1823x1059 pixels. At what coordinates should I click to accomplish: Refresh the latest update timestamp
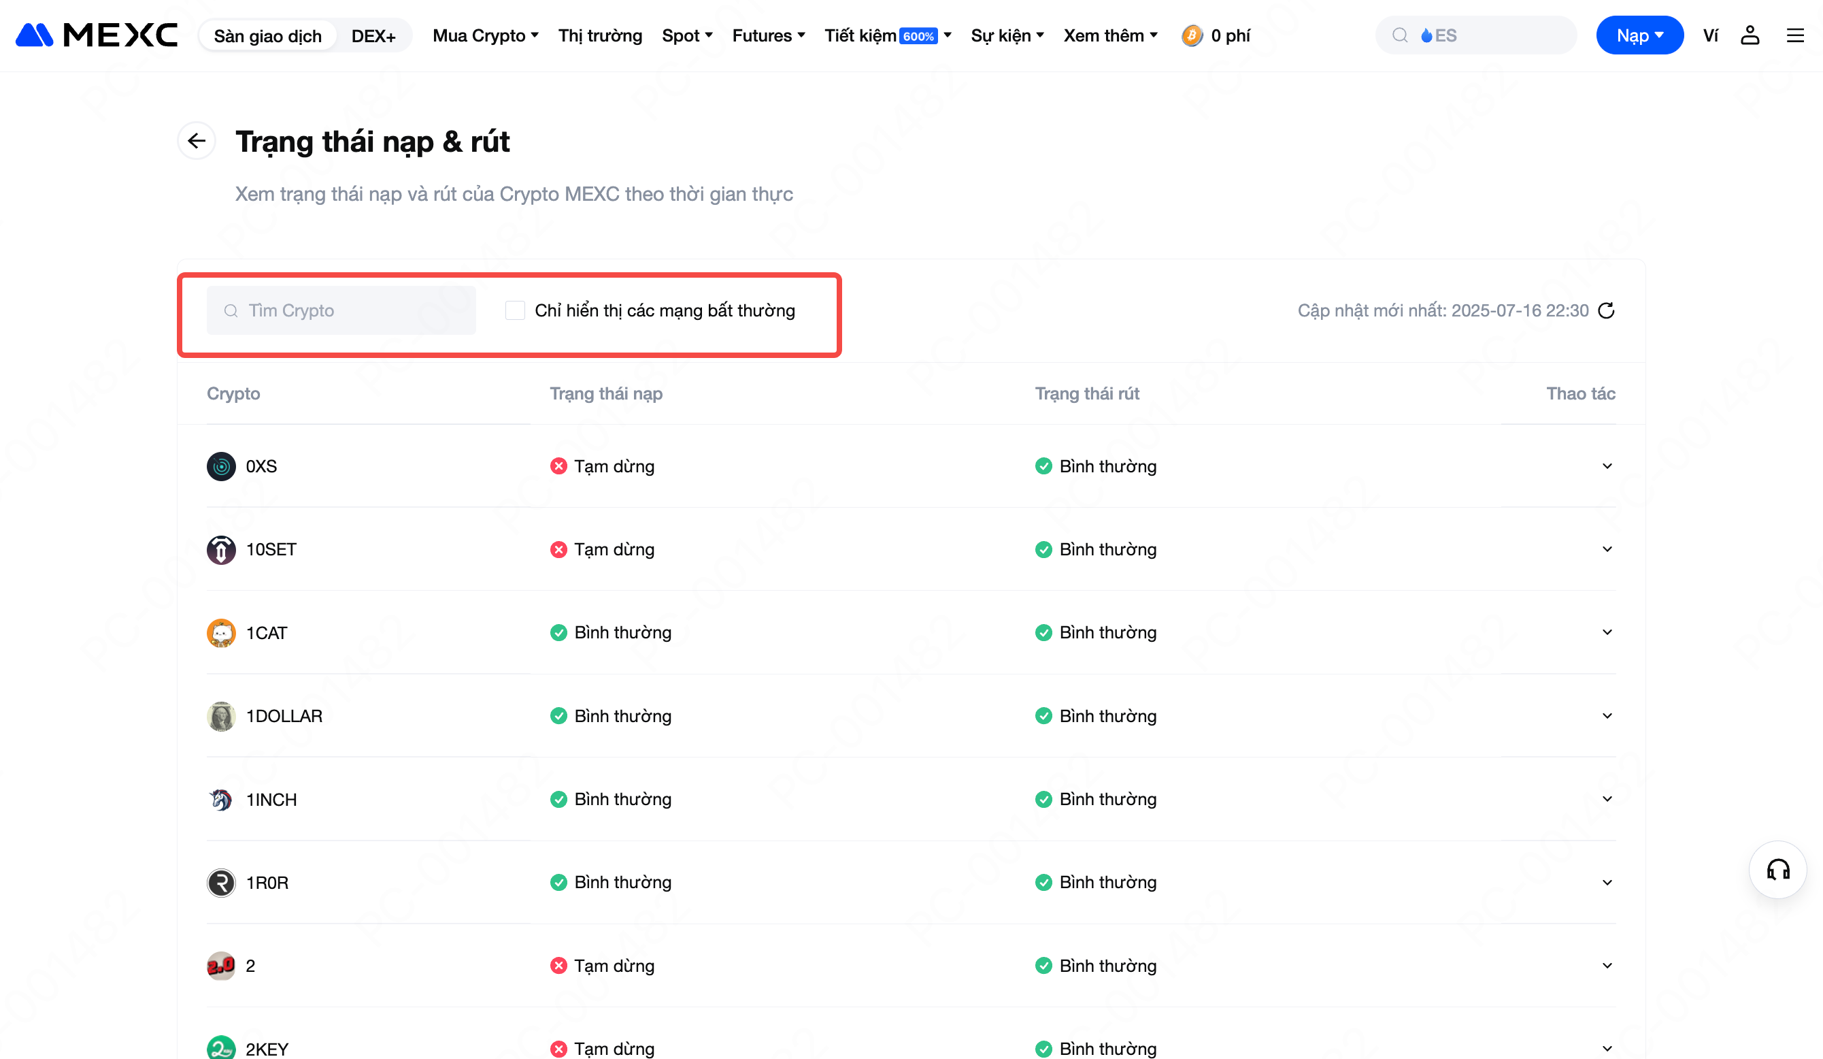tap(1606, 310)
